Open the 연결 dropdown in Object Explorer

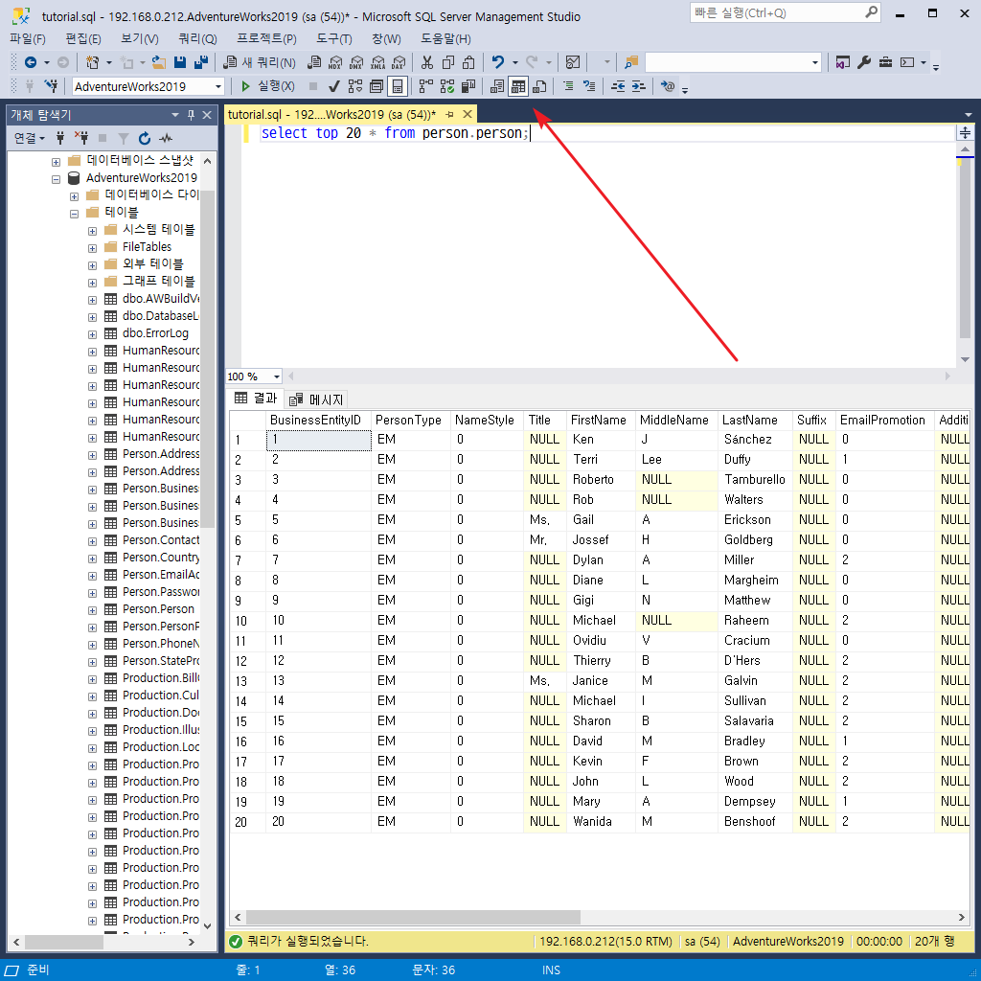tap(30, 138)
